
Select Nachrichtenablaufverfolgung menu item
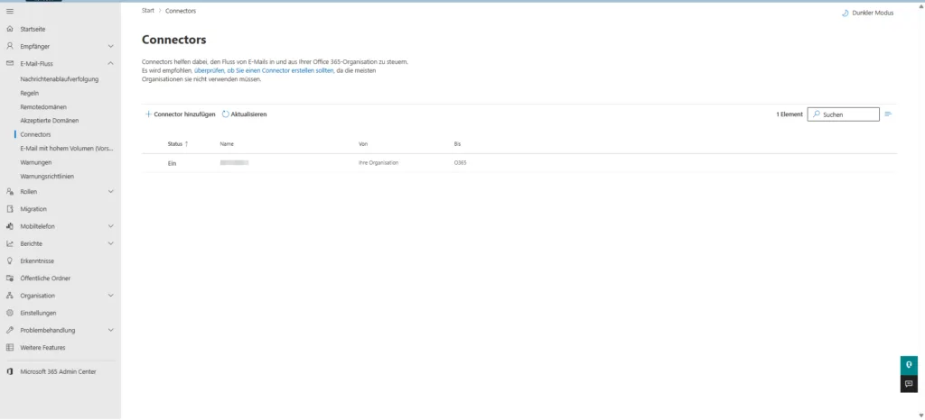pyautogui.click(x=59, y=79)
